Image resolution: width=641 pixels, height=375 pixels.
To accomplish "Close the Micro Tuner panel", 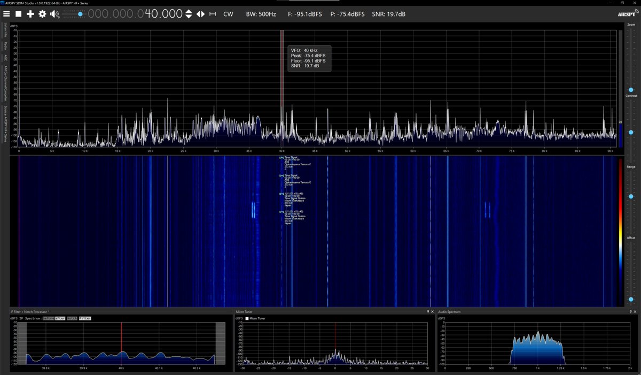I will pos(433,311).
